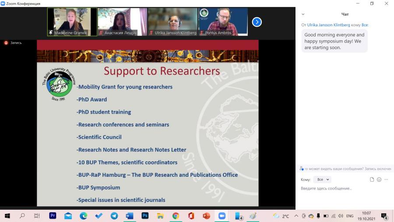Open Adobe Premiere Pro from taskbar
This screenshot has height=222, width=394.
point(53,216)
